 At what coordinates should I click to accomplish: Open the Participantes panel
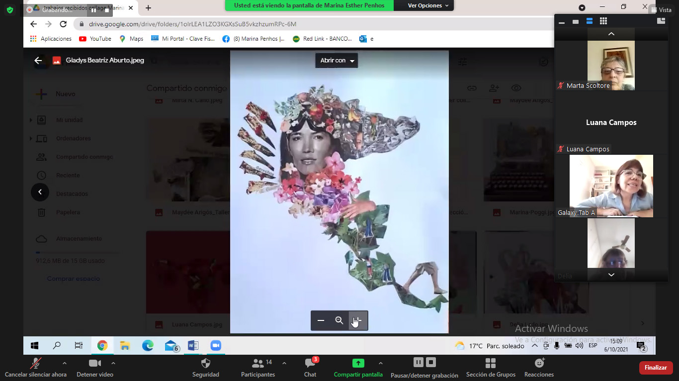pyautogui.click(x=257, y=363)
